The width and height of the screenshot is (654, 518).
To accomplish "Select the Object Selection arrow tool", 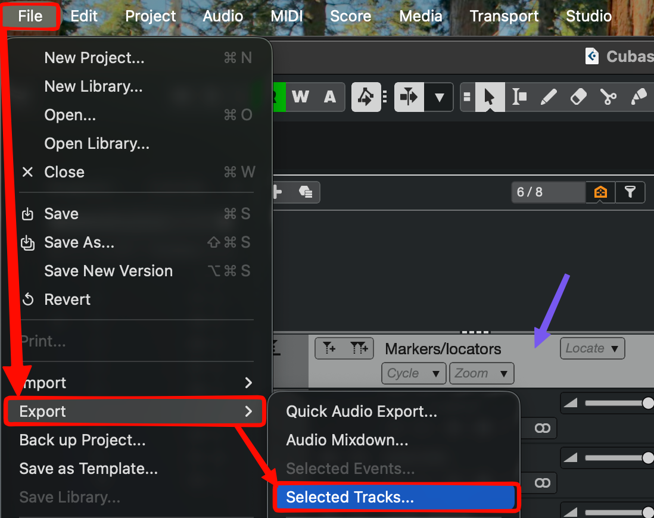I will pos(490,97).
